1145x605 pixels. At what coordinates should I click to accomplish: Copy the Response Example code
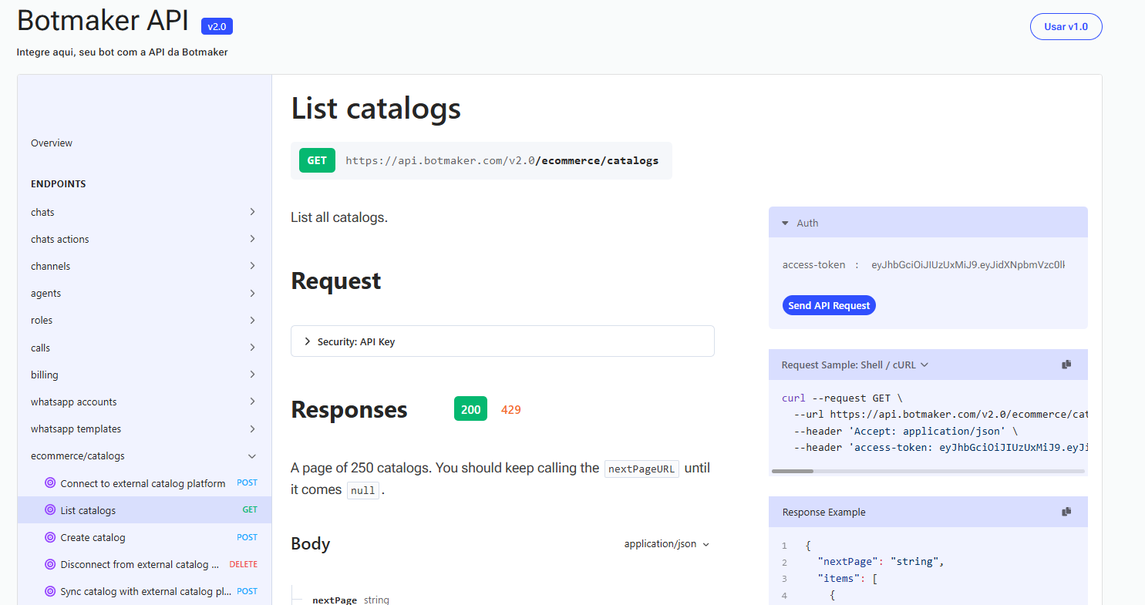point(1066,512)
